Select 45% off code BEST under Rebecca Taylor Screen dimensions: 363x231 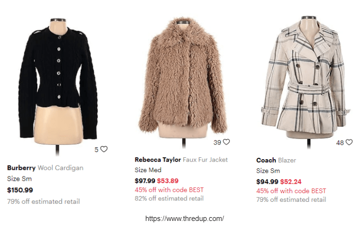[x=169, y=190]
